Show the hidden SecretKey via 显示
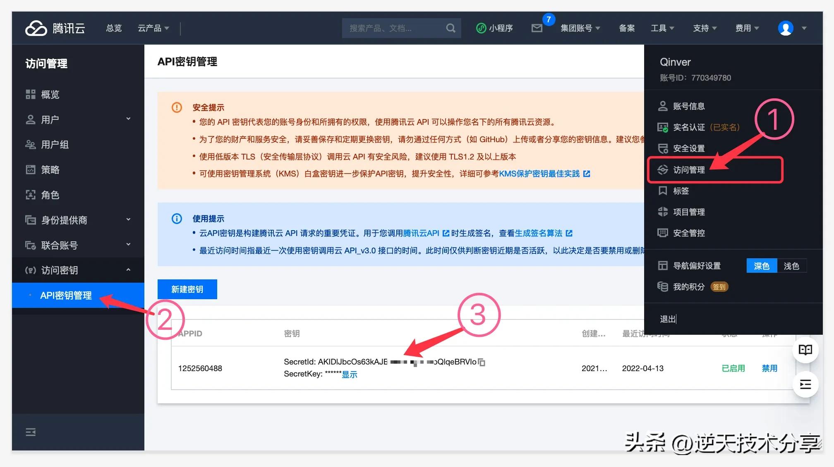 point(349,374)
